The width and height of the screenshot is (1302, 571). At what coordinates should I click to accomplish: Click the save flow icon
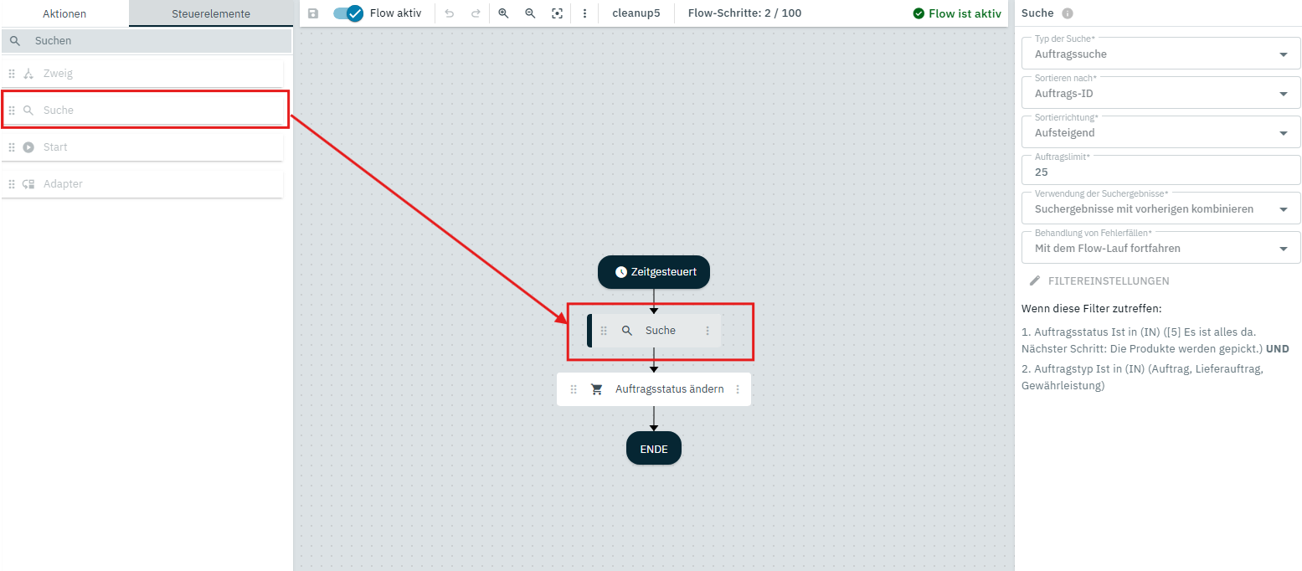click(313, 13)
